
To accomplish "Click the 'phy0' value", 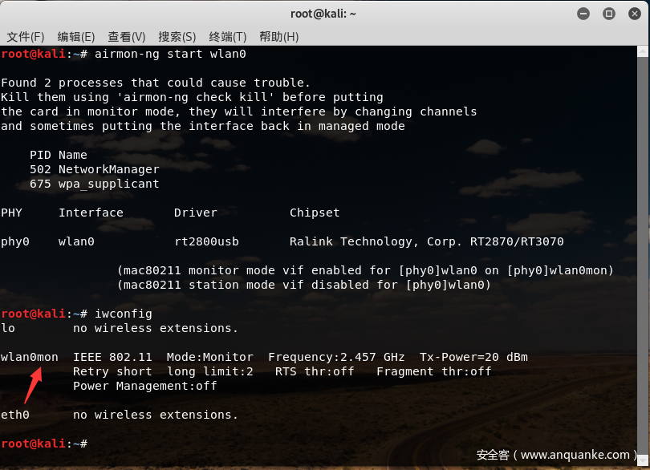I will coord(15,241).
